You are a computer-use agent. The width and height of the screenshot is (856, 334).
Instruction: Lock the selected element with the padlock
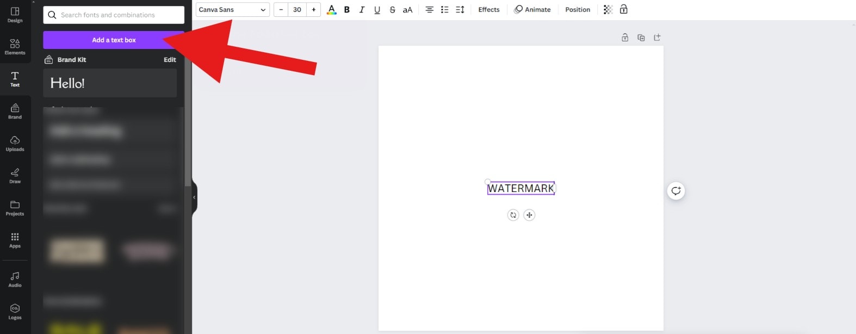[x=624, y=9]
